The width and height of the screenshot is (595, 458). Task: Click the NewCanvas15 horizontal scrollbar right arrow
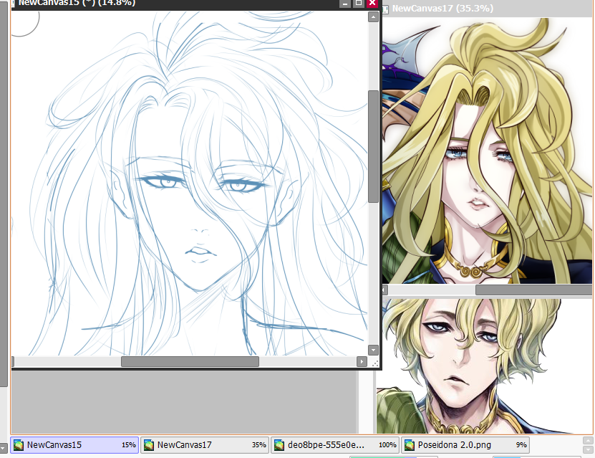pyautogui.click(x=362, y=361)
